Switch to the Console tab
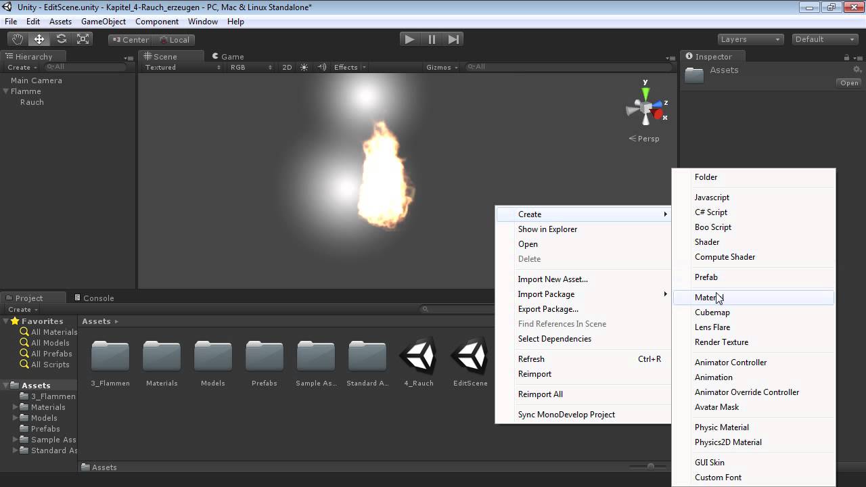Viewport: 866px width, 487px height. pos(93,298)
